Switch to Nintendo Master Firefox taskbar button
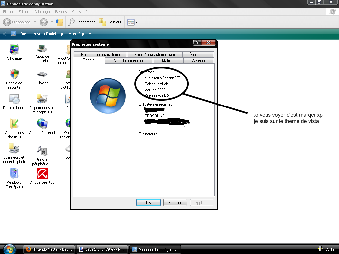 49,249
